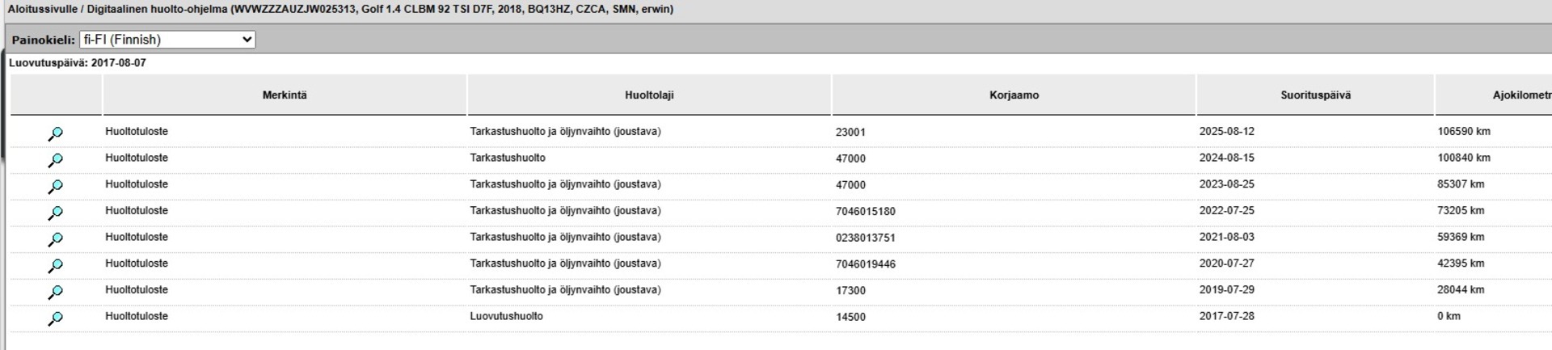This screenshot has height=350, width=1552.
Task: Click Digitaalinen huolto-ohjelma breadcrumb text
Action: pos(157,10)
